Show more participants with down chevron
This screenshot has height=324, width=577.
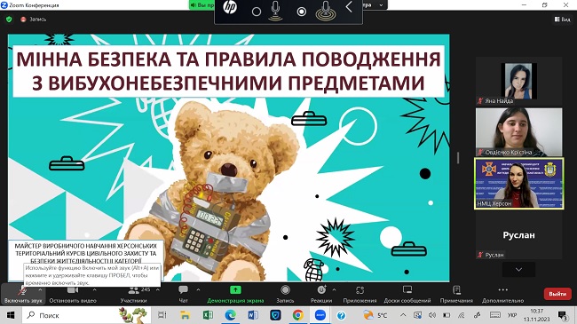[x=518, y=270]
